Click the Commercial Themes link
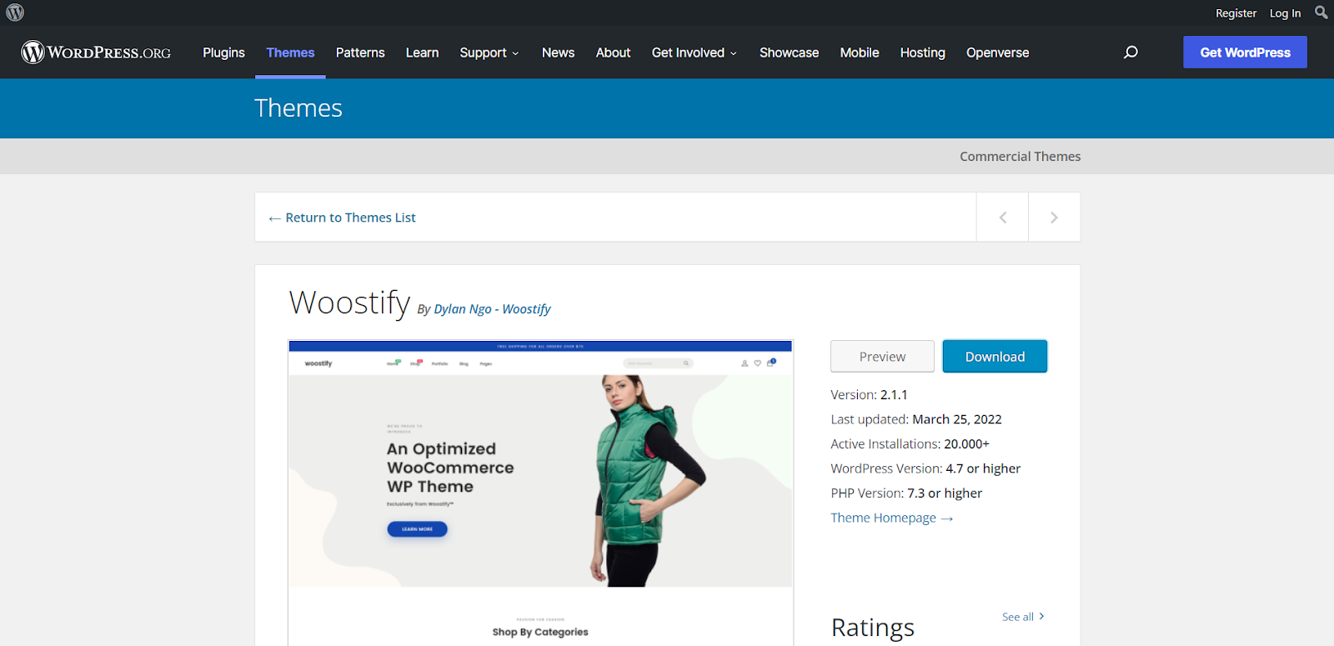Viewport: 1334px width, 646px height. [x=1020, y=157]
